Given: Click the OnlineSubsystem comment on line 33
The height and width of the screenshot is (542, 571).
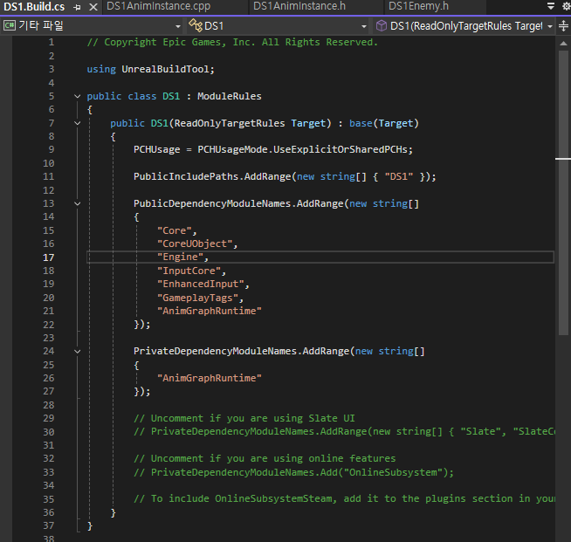Looking at the screenshot, I should (293, 472).
